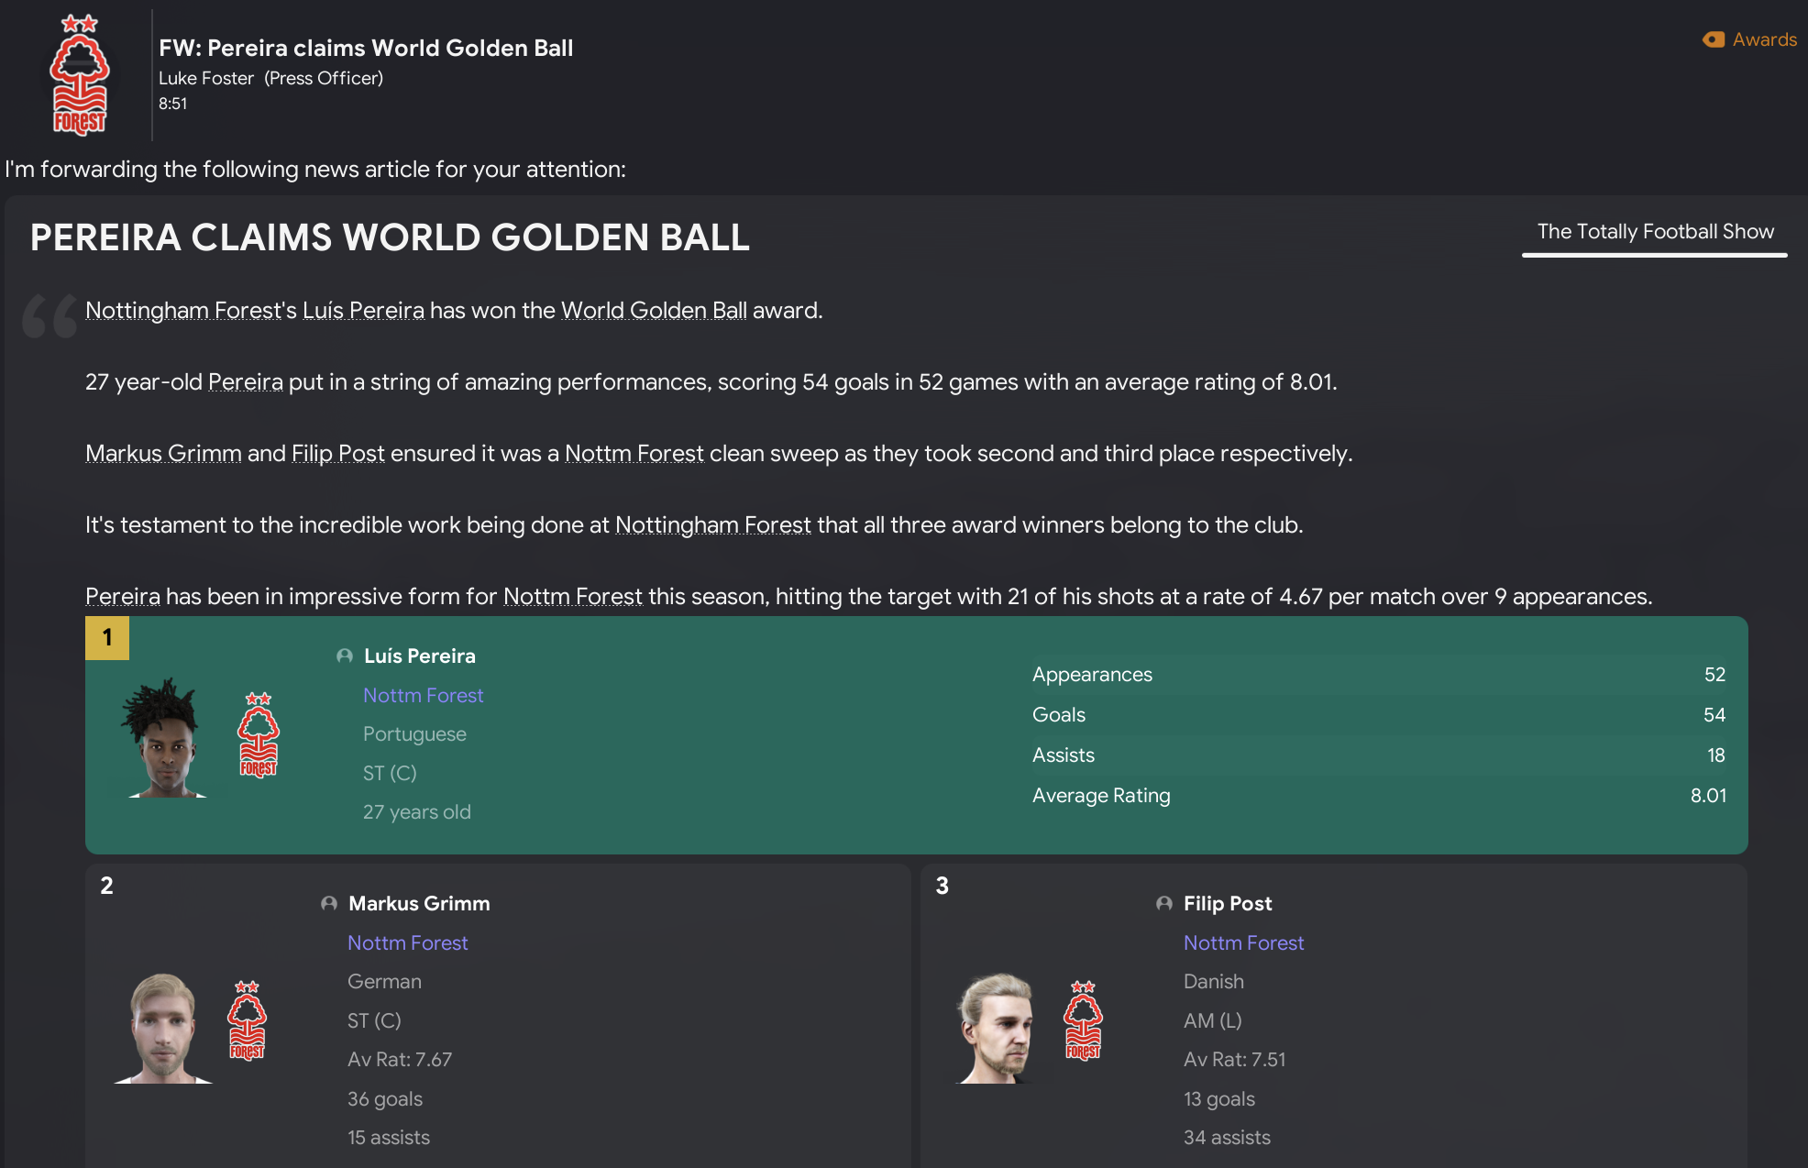Click Nottm Forest club link under Filip Post
The image size is (1808, 1168).
[1243, 943]
